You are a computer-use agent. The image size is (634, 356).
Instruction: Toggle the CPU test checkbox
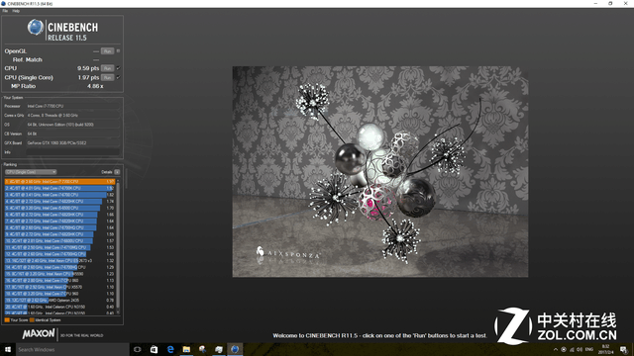point(118,68)
